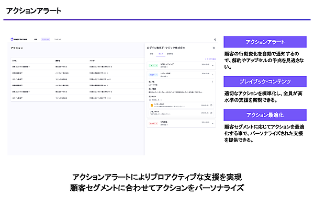Click the second content item's document icon

(151, 112)
